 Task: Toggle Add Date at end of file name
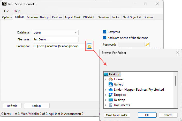coord(104,38)
